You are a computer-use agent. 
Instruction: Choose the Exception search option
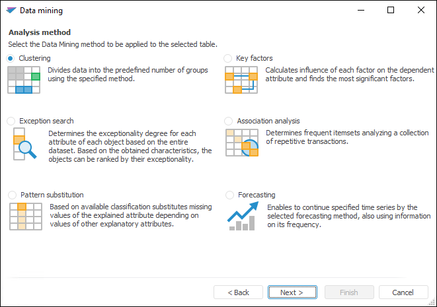11,121
